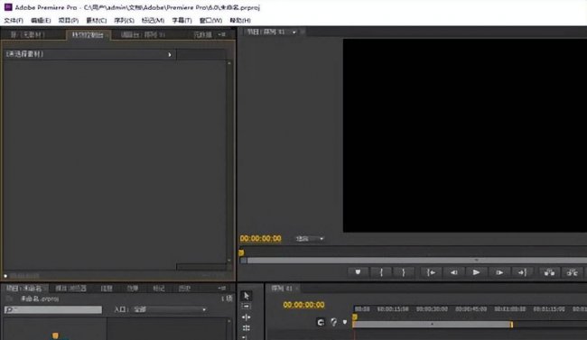The width and height of the screenshot is (587, 340).
Task: Click 00:00:30:00 on timeline ruler
Action: (432, 309)
